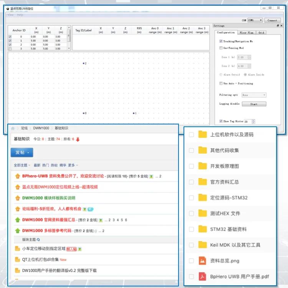Image resolution: width=288 pixels, height=288 pixels.
Task: Click the folder icon beside QT上位机打包dll合集
Action: (17, 260)
